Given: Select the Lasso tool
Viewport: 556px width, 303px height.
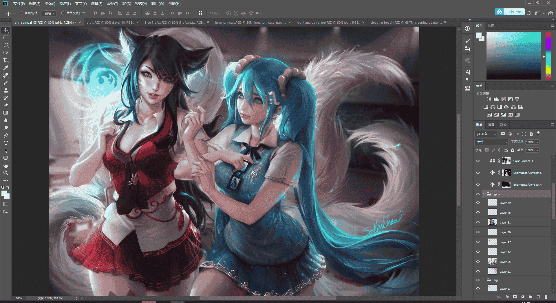Looking at the screenshot, I should (x=6, y=45).
